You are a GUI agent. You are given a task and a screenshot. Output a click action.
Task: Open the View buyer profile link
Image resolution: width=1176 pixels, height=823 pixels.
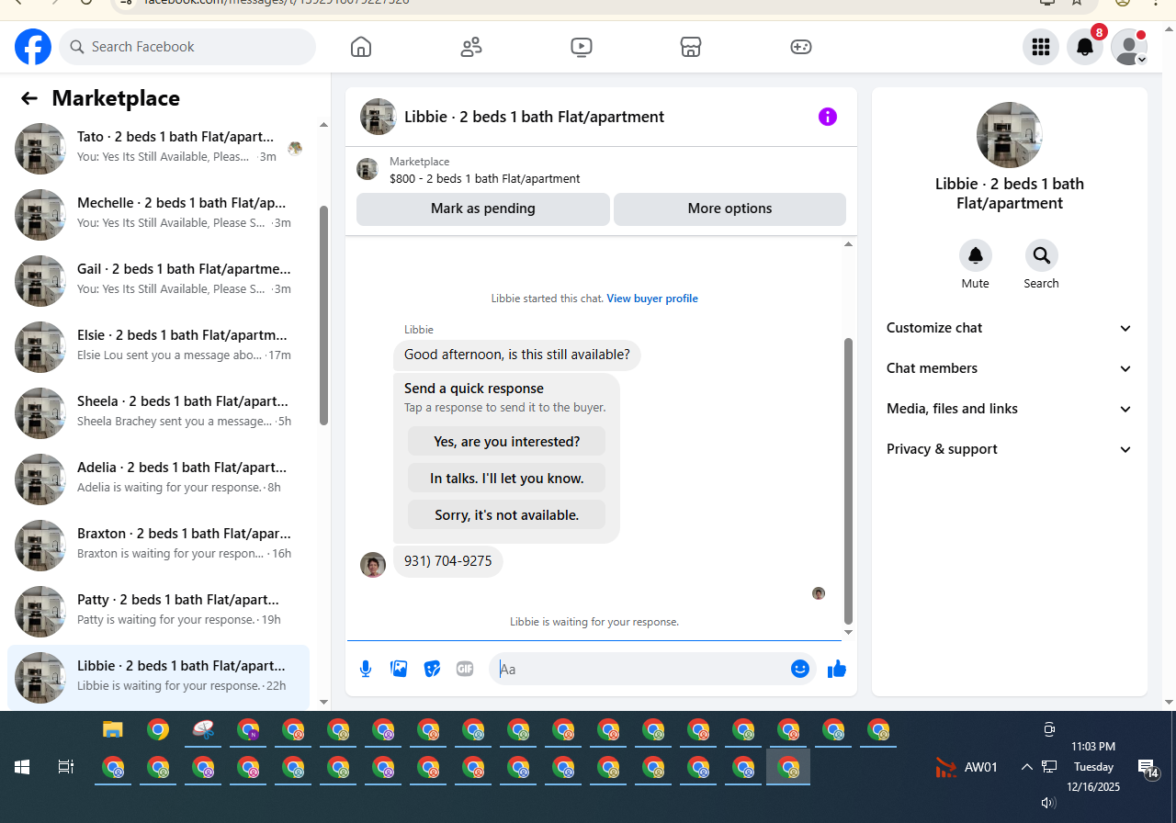coord(652,299)
